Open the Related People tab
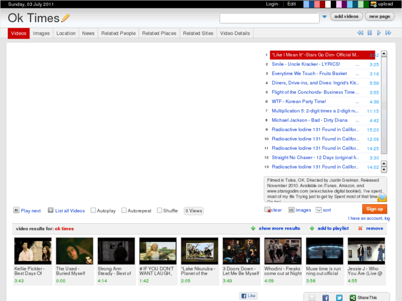402x301 pixels. (118, 33)
